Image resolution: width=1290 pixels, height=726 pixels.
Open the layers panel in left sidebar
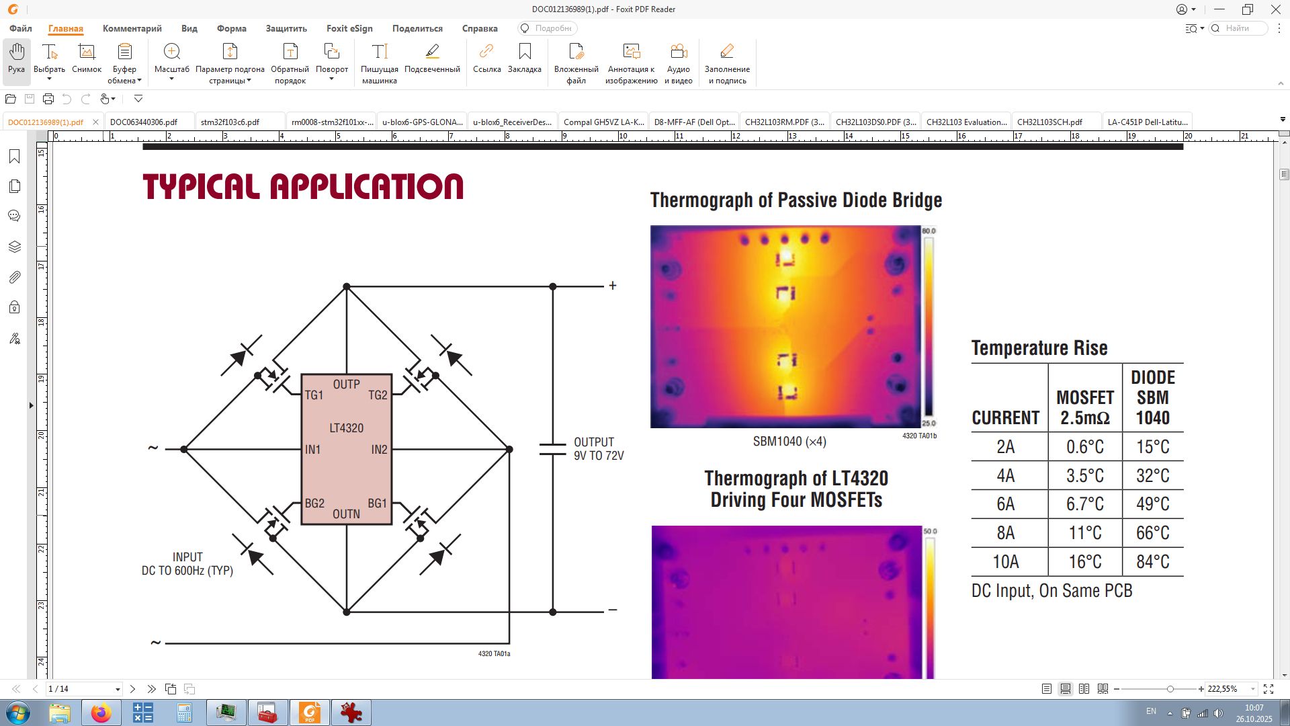pos(15,247)
